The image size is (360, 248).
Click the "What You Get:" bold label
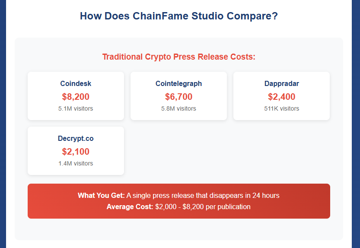[101, 196]
